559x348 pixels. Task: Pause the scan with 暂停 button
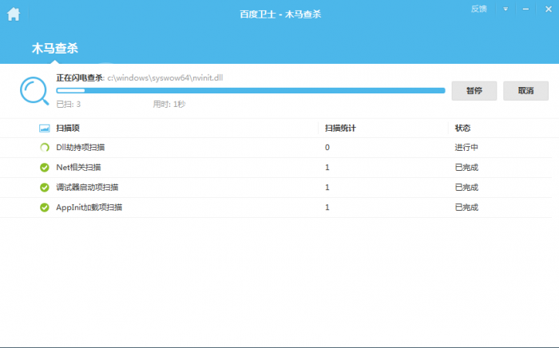[x=474, y=91]
